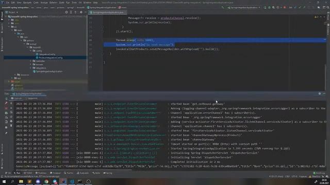Screen dimensions: 330x185
Task: Open Spring tool window tab
Action: [x=108, y=173]
